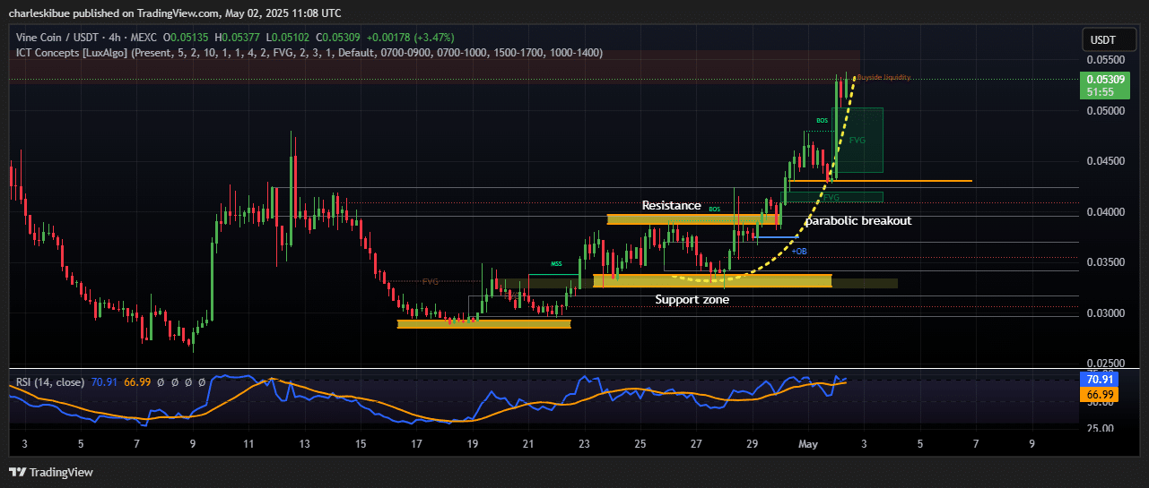Viewport: 1149px width, 488px height.
Task: Click the orange 66.99 RSI axis label
Action: pyautogui.click(x=1100, y=395)
